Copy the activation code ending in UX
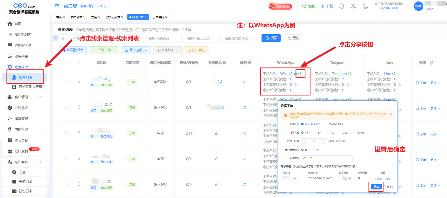The height and width of the screenshot is (198, 447). click(x=111, y=105)
